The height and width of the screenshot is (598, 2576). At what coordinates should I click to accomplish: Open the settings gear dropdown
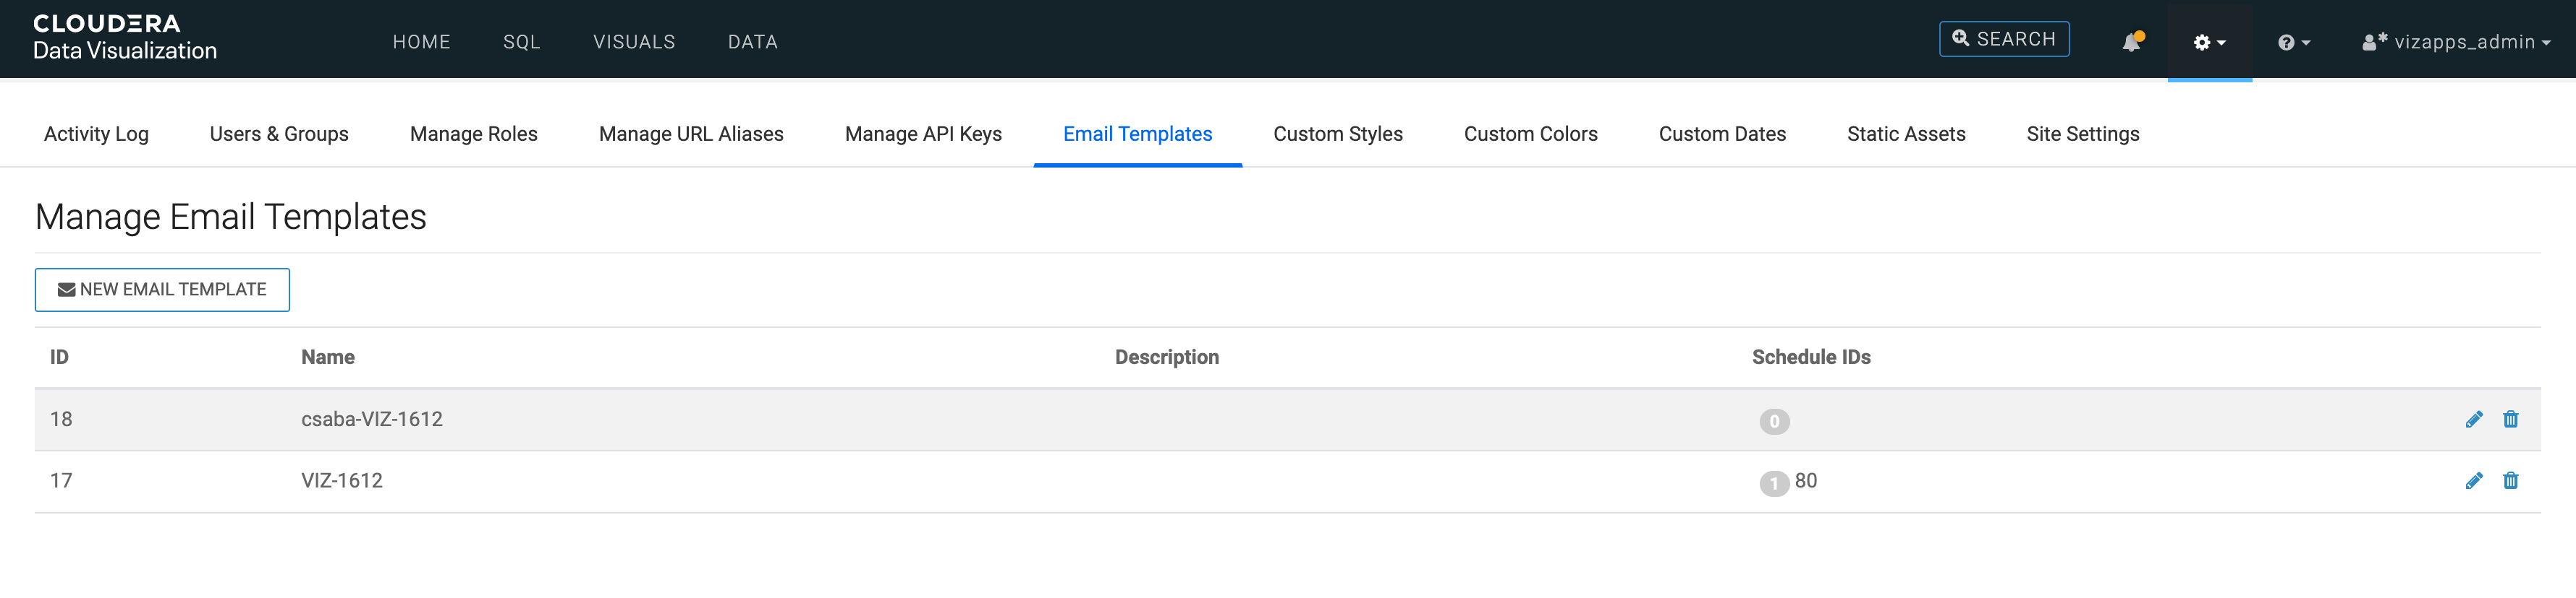click(x=2208, y=42)
